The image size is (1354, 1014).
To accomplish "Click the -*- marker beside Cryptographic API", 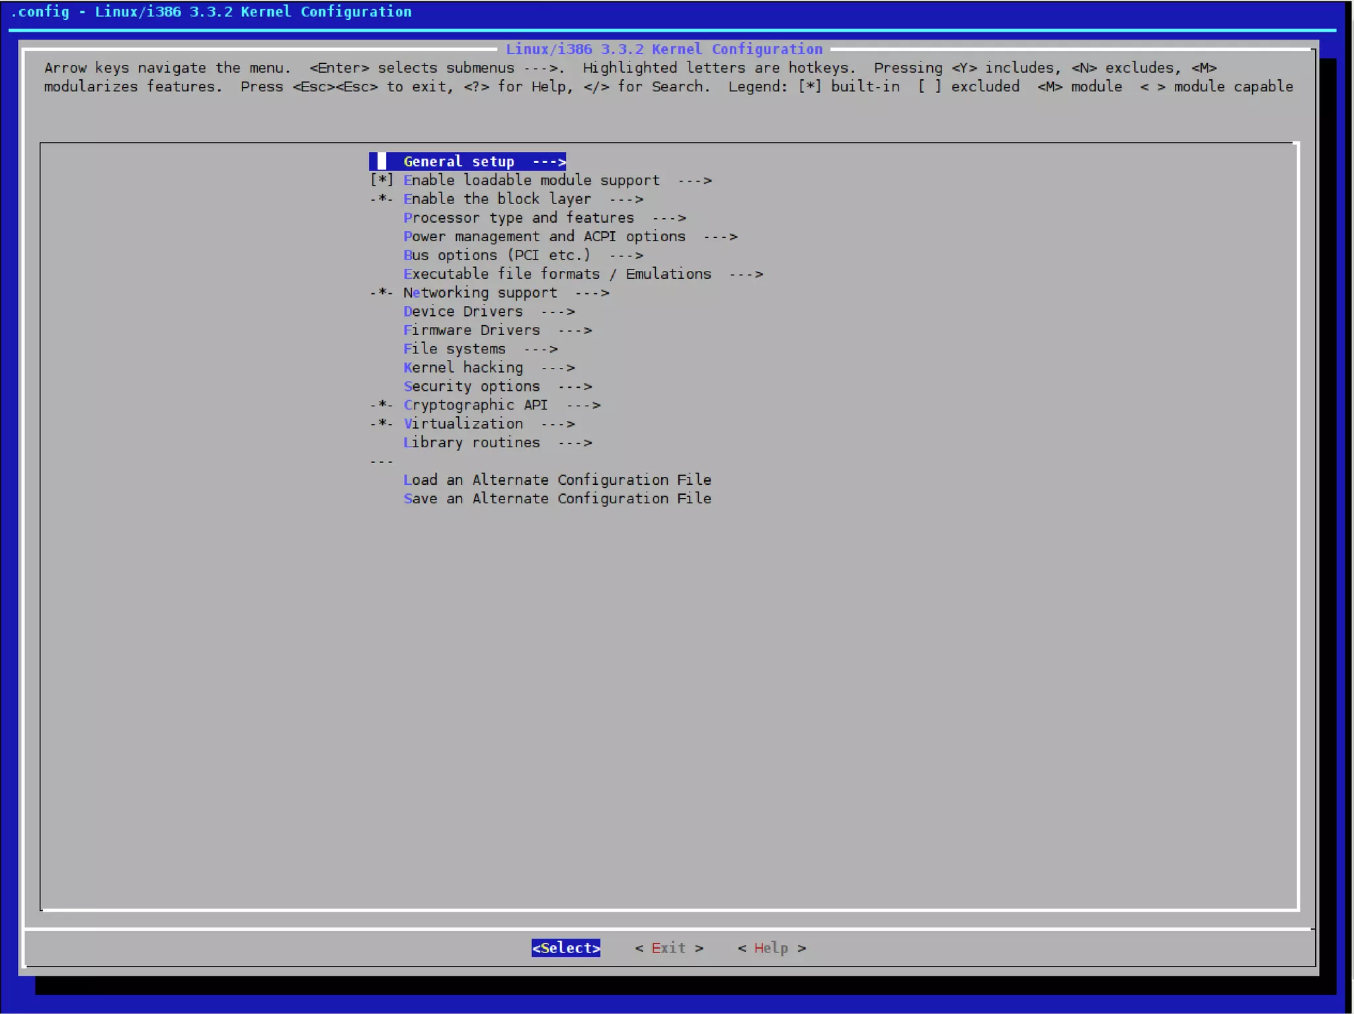I will [x=381, y=405].
